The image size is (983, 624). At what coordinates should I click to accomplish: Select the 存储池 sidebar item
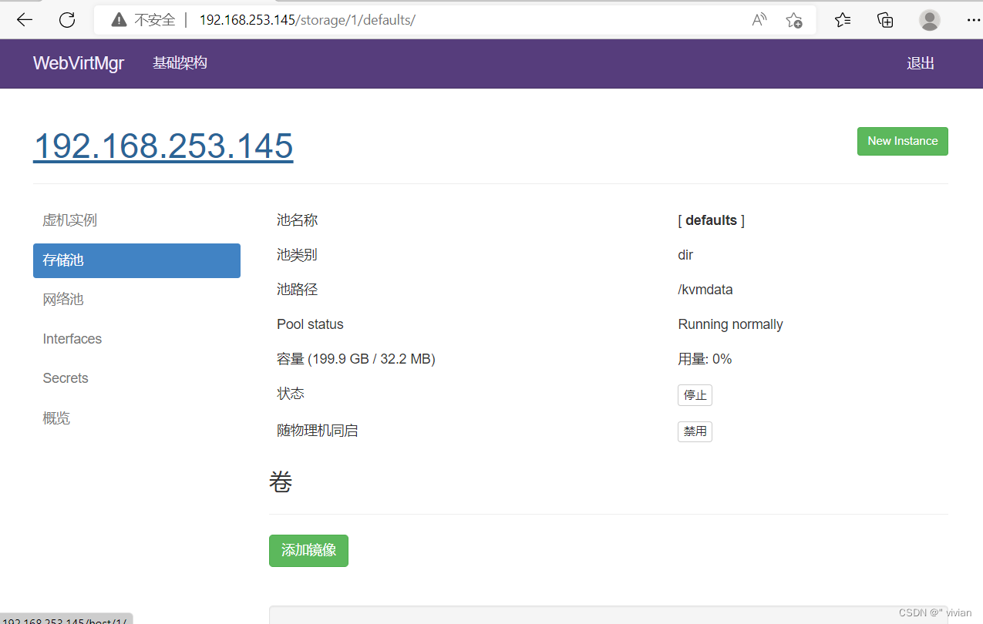(137, 260)
